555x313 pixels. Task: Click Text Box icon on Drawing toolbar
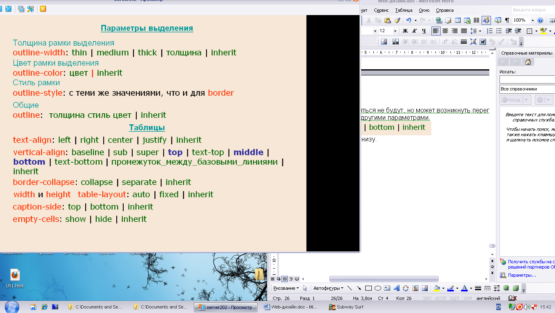point(387,288)
